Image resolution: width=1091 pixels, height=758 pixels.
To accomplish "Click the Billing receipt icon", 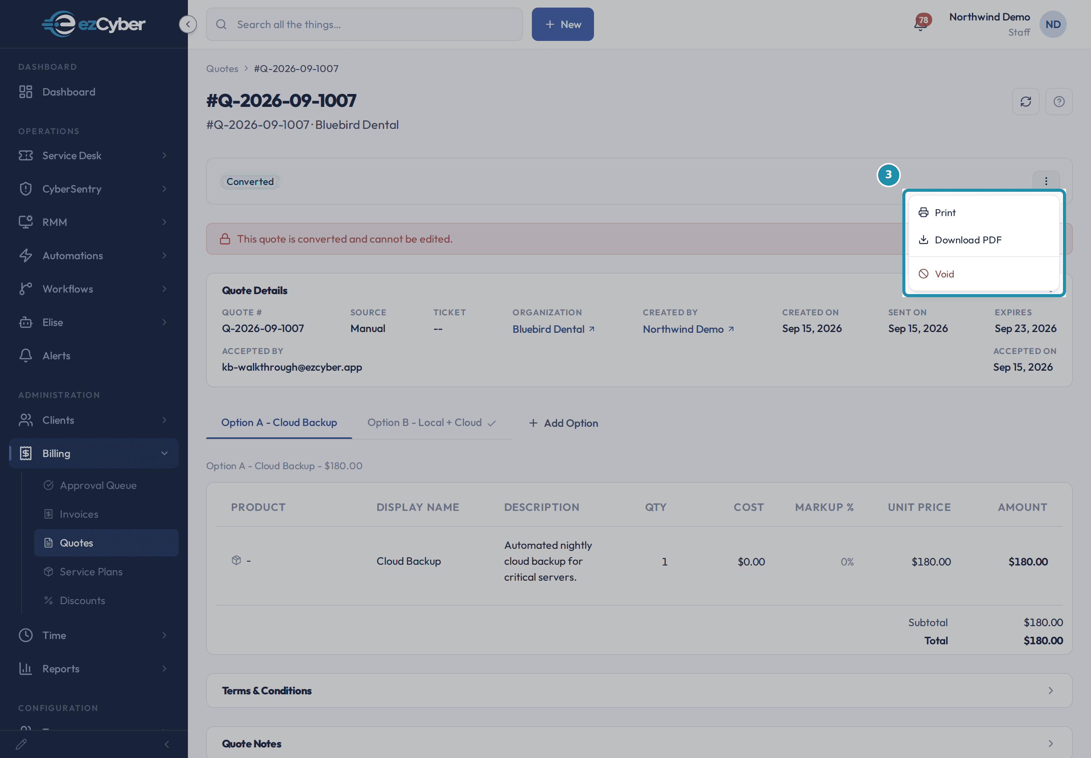I will pyautogui.click(x=26, y=454).
